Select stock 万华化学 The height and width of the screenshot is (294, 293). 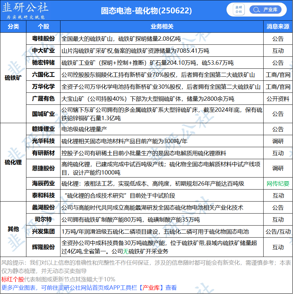(43, 87)
